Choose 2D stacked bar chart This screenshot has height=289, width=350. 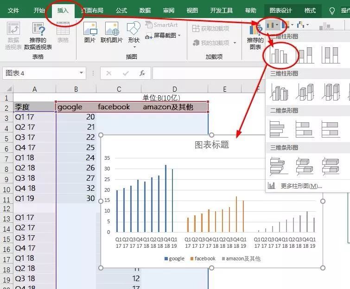coord(305,129)
